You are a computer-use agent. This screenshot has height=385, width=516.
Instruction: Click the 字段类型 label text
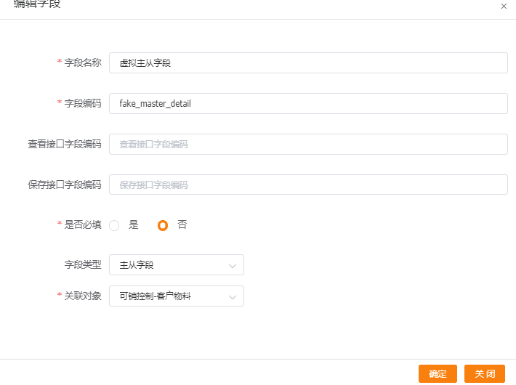click(x=83, y=264)
